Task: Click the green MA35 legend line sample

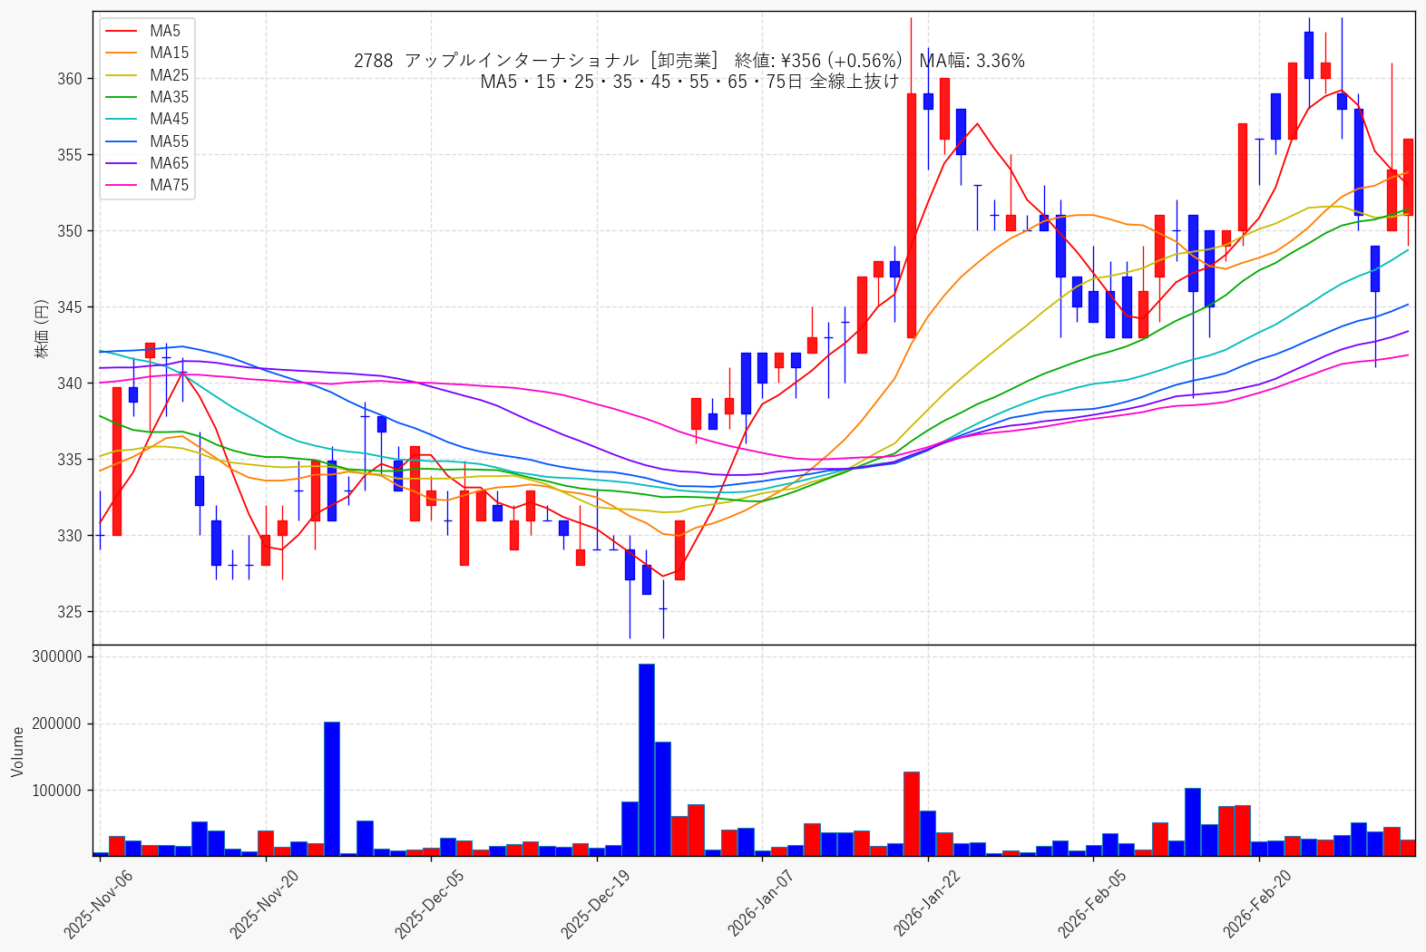Action: click(x=122, y=97)
